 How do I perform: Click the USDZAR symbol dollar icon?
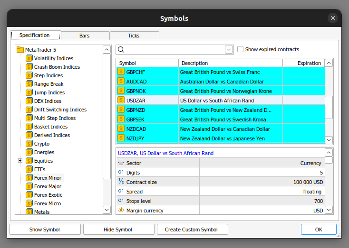[121, 101]
